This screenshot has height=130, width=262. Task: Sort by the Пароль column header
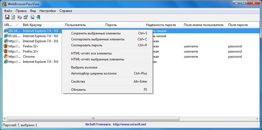tap(124, 25)
